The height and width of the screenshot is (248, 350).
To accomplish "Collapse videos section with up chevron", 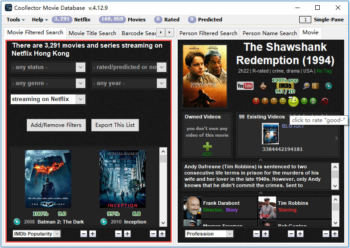I will point(260,160).
